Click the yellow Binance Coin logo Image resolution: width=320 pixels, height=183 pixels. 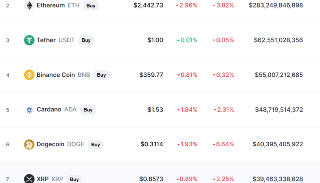click(29, 75)
